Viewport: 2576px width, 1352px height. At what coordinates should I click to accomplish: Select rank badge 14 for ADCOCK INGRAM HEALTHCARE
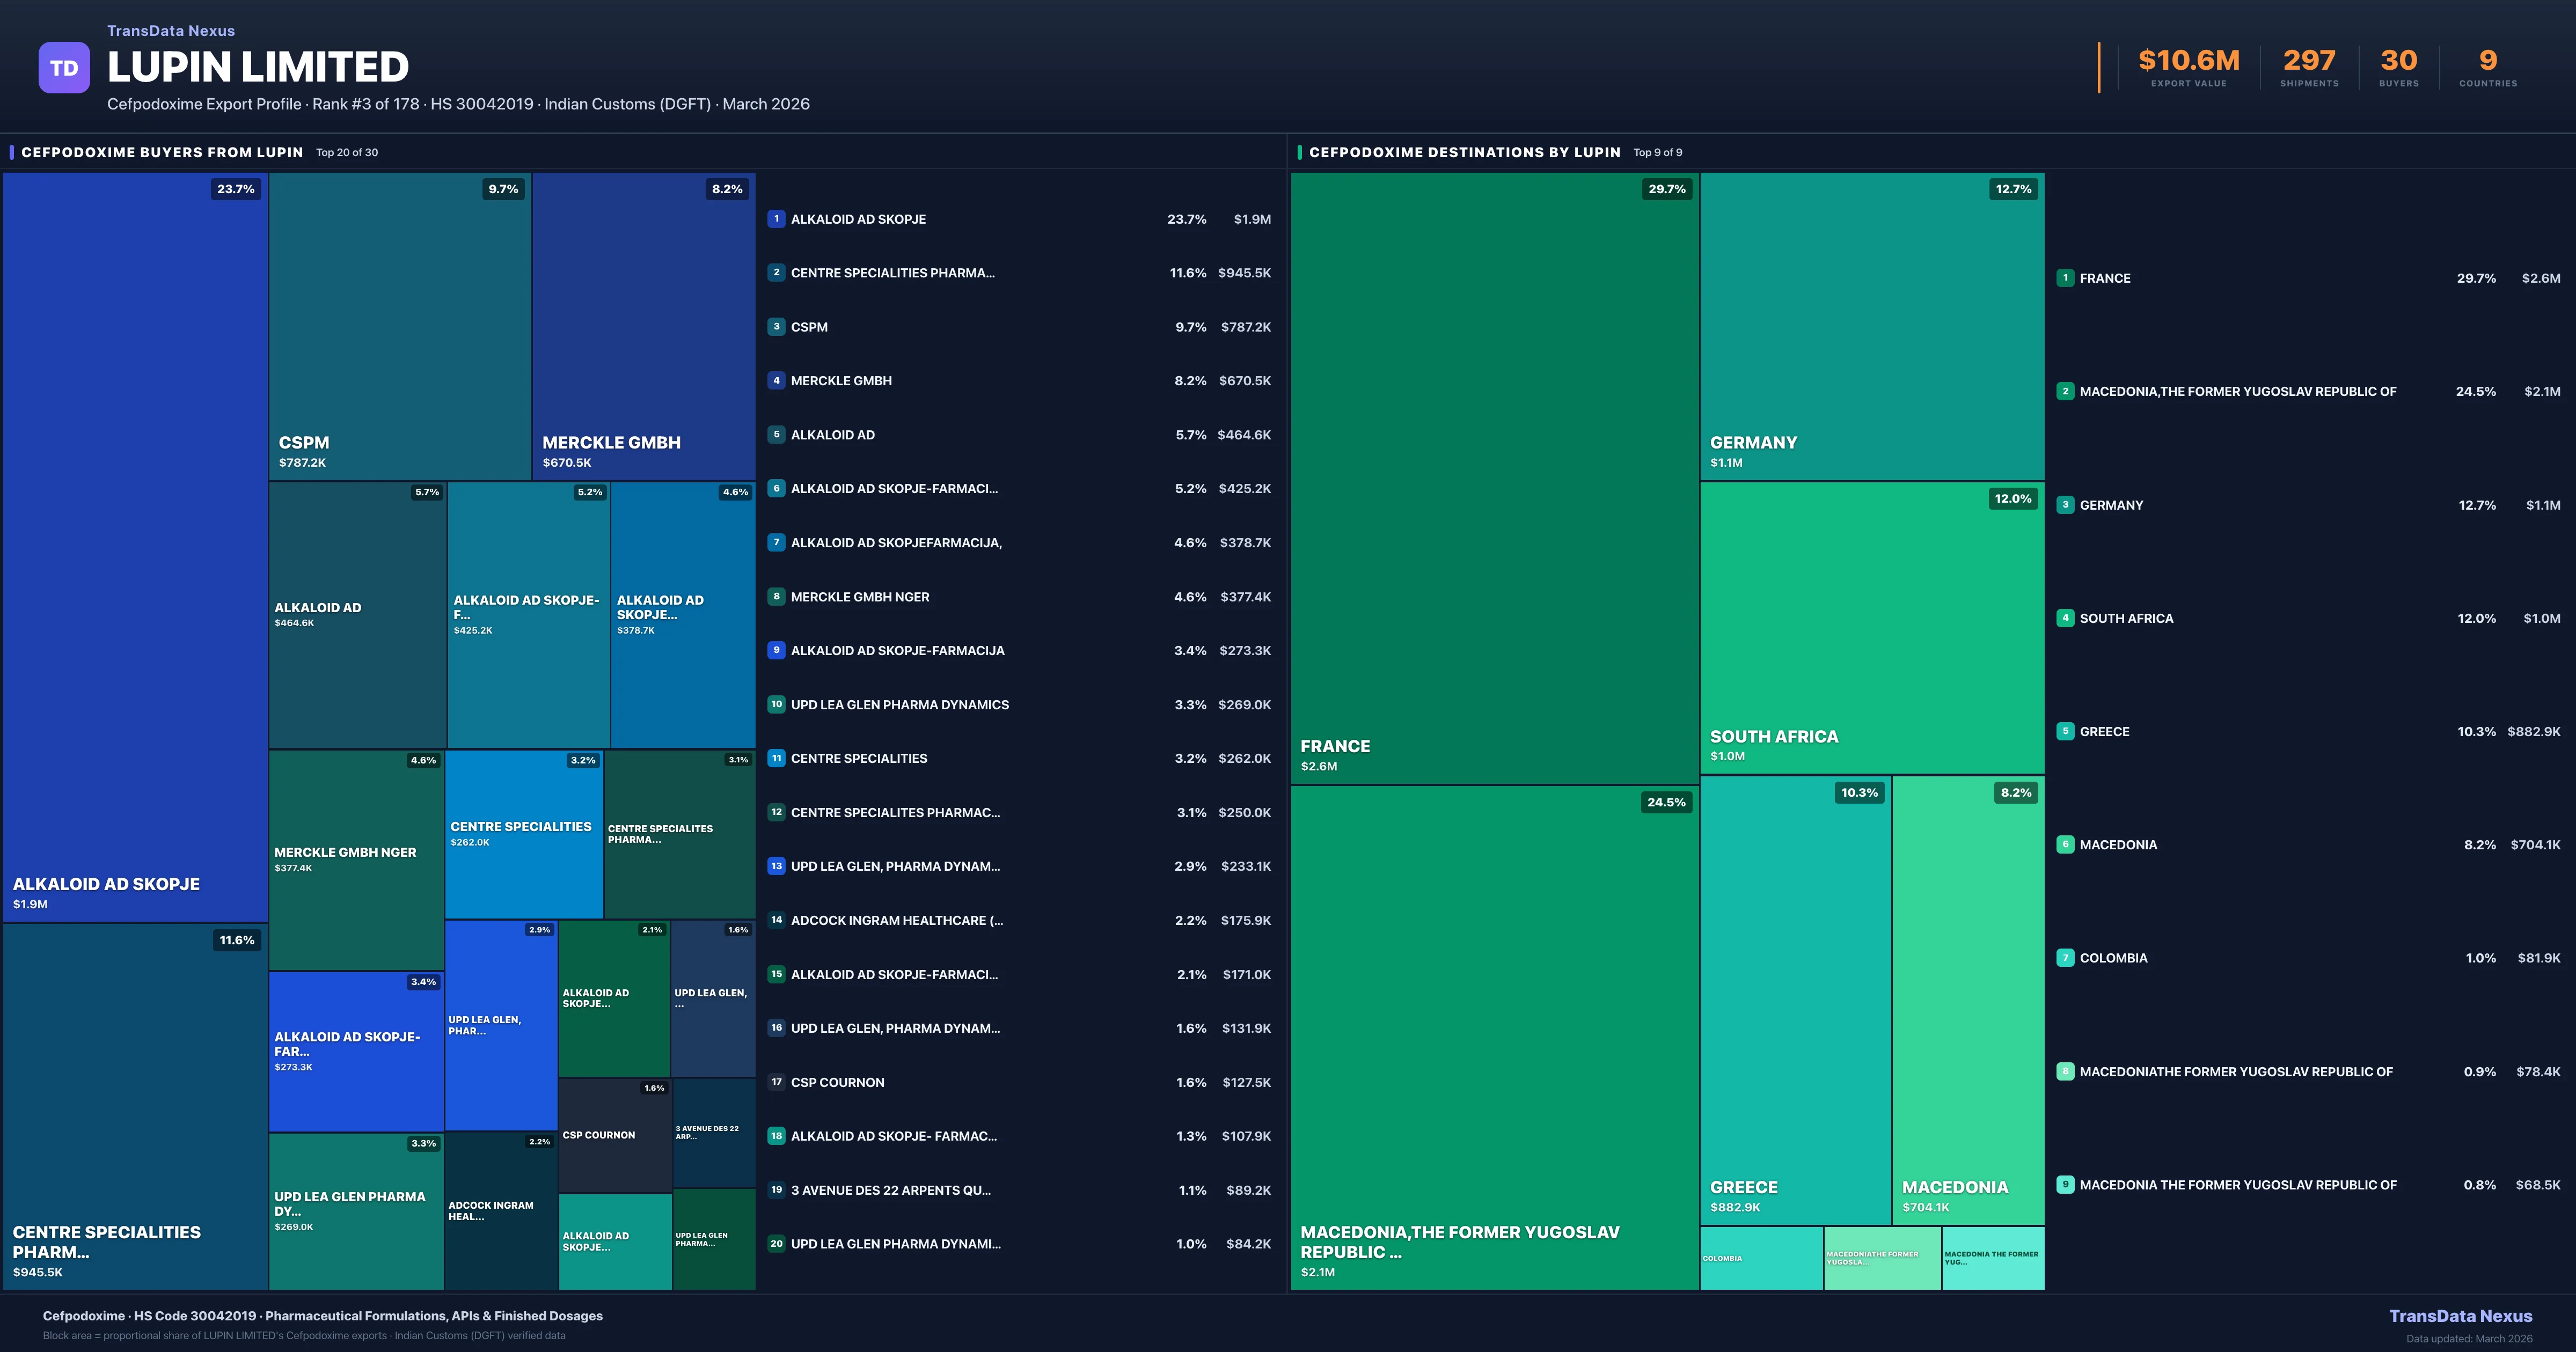pyautogui.click(x=776, y=920)
